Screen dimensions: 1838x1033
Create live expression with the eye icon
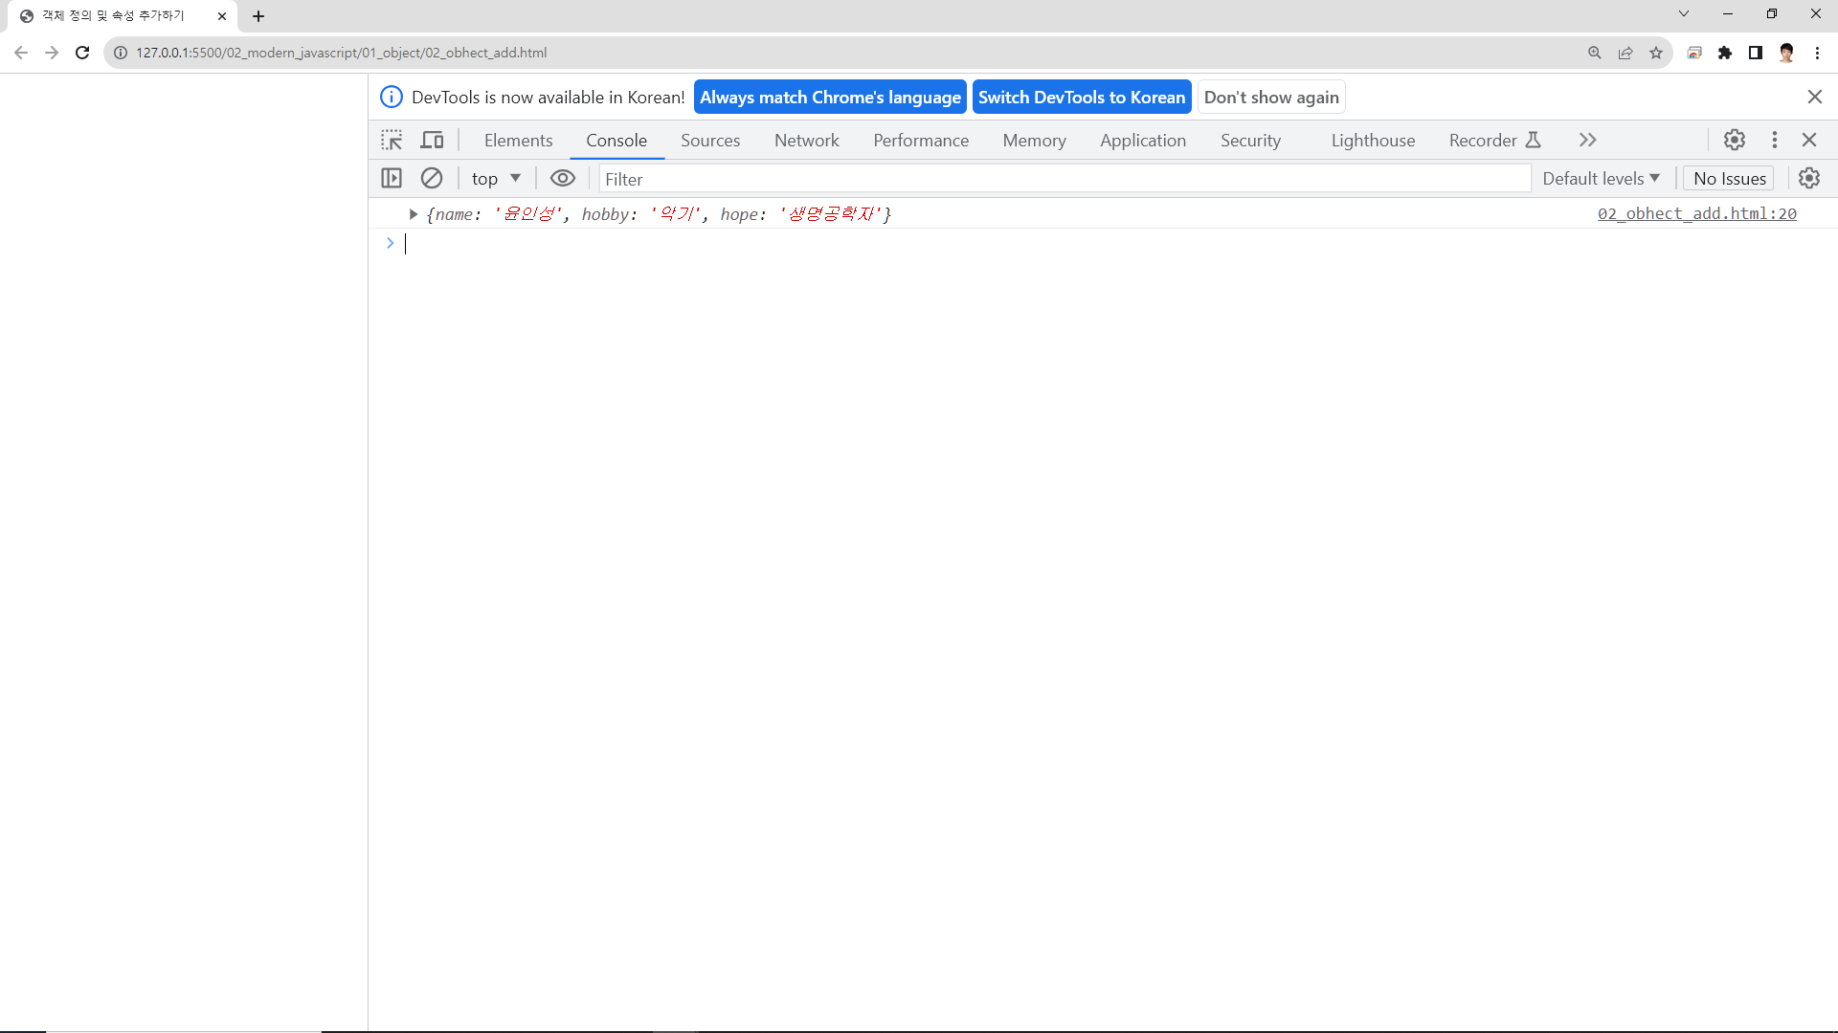point(563,179)
